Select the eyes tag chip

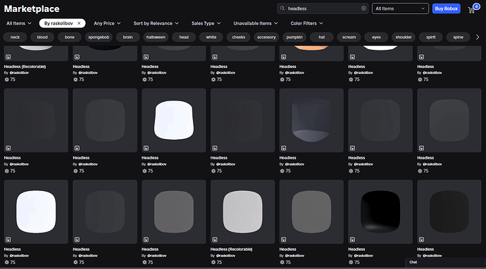click(x=376, y=37)
